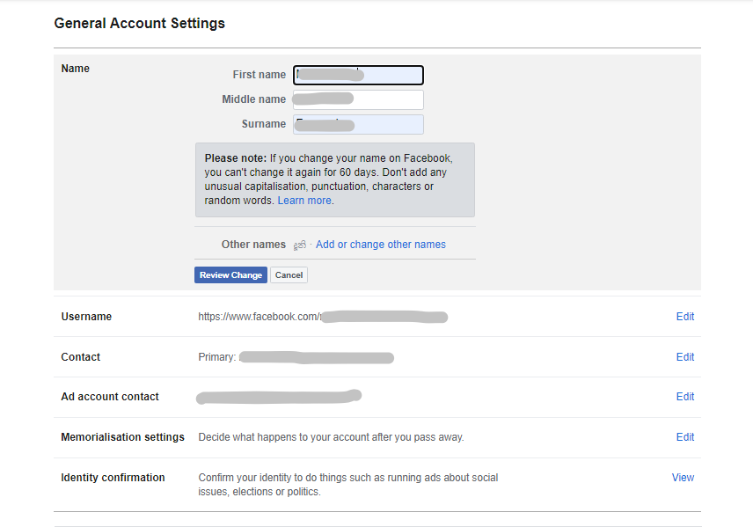Image resolution: width=753 pixels, height=527 pixels.
Task: Click the Review Change button
Action: 230,274
